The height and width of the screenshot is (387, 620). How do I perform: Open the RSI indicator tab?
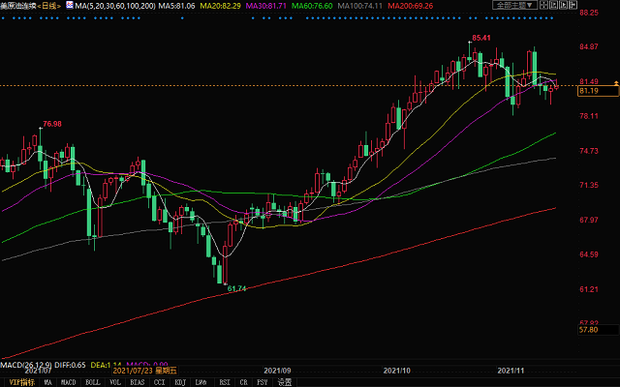pos(227,381)
